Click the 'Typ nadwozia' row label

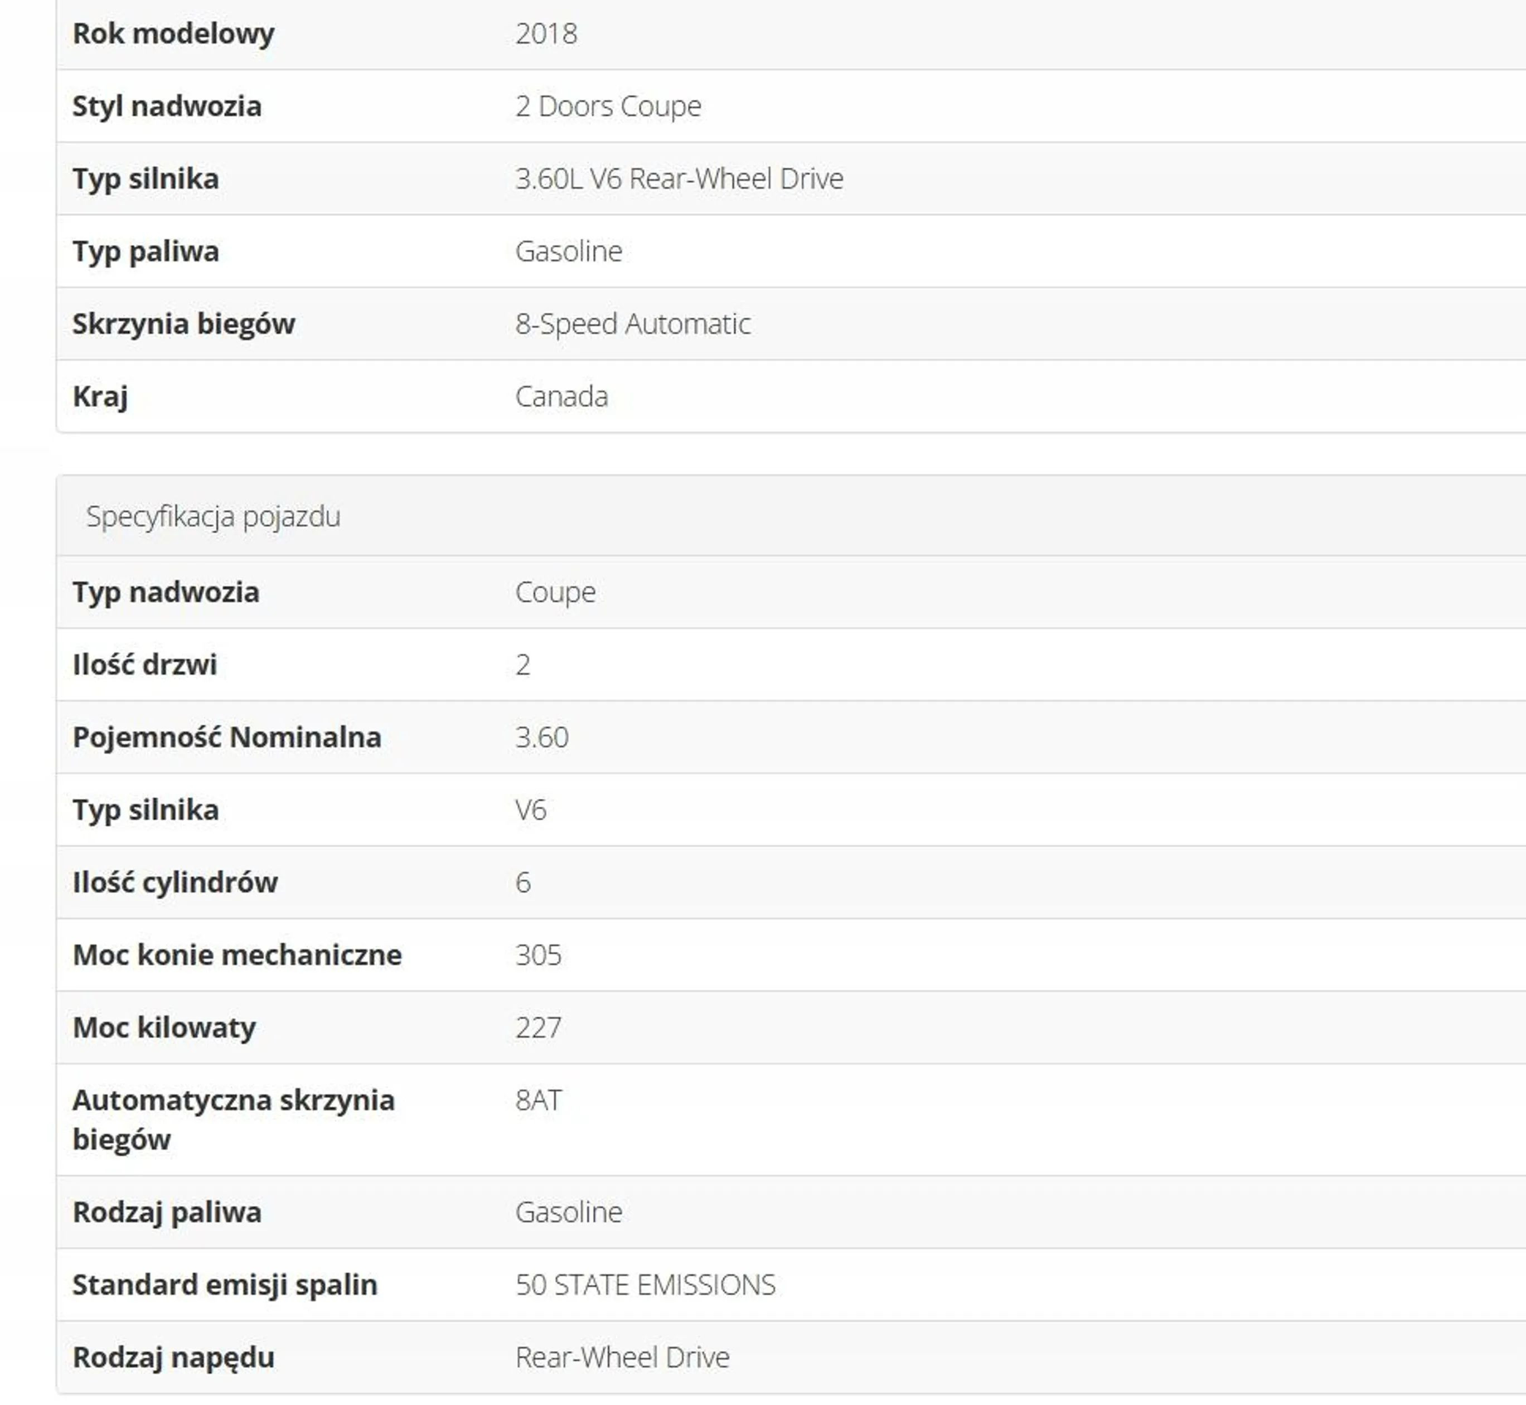point(166,592)
